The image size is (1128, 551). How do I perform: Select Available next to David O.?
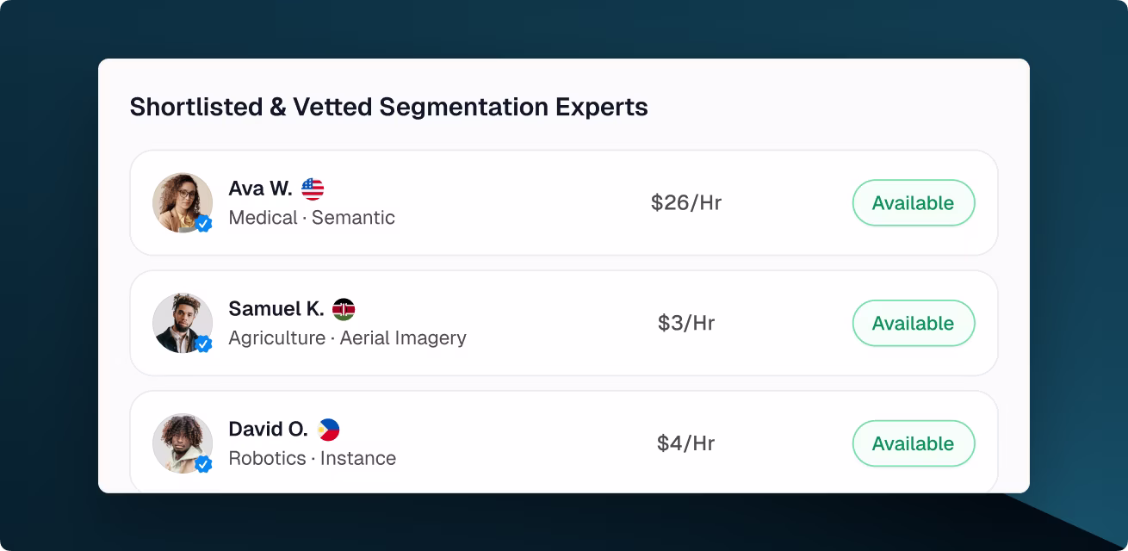click(x=913, y=443)
